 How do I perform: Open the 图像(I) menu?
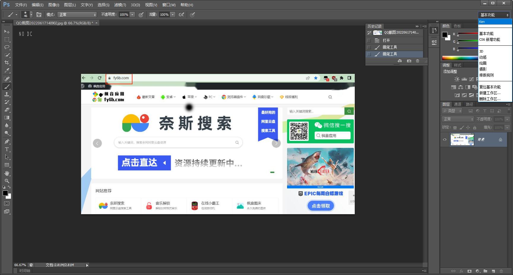[x=54, y=5]
